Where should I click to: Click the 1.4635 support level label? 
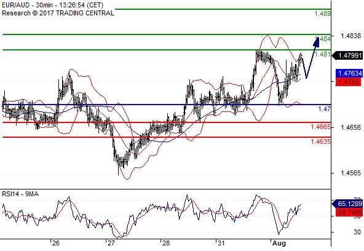click(320, 141)
